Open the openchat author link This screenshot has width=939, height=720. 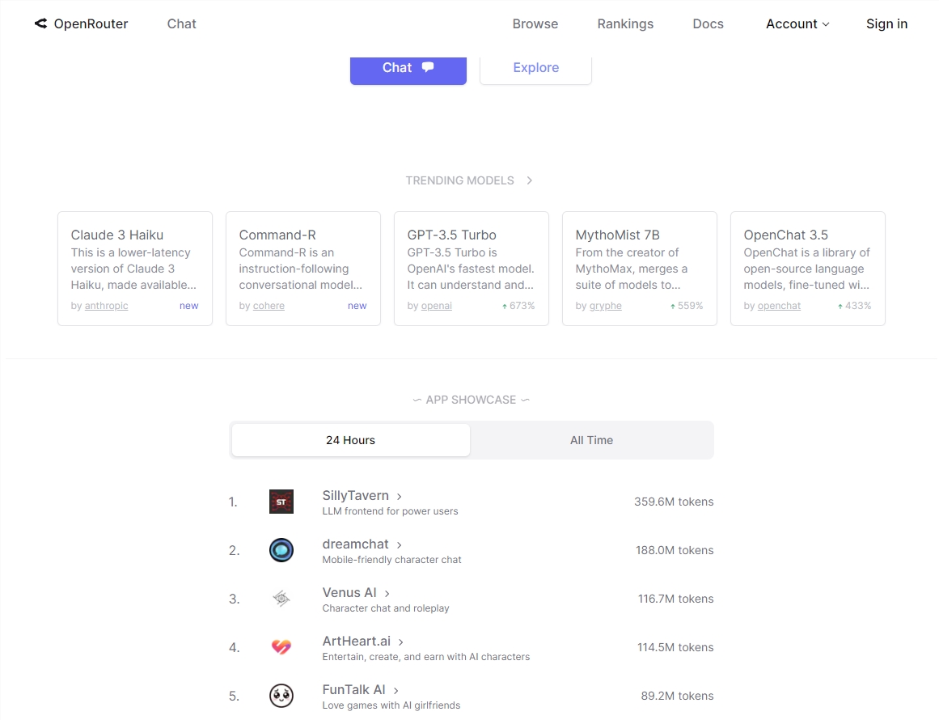click(779, 306)
